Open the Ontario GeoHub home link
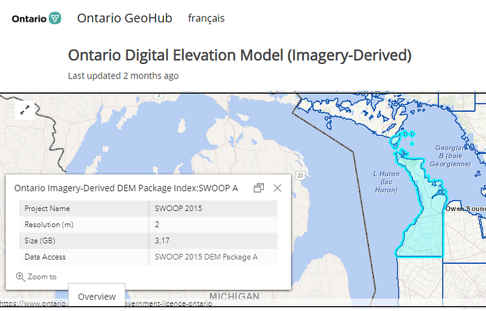The width and height of the screenshot is (486, 311). (x=124, y=18)
